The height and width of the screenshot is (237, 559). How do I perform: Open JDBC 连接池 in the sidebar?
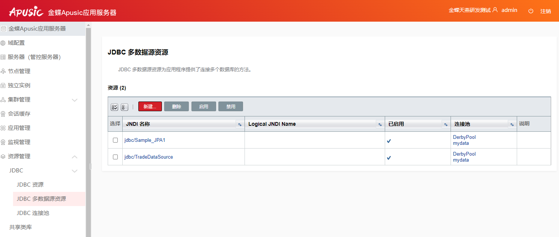pyautogui.click(x=33, y=213)
